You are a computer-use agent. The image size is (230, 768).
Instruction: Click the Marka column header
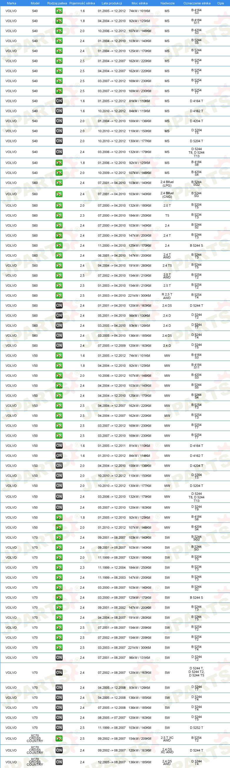point(11,3)
